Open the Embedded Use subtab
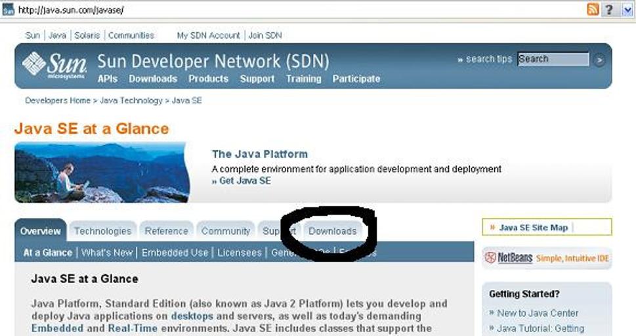636x336 pixels. (175, 253)
